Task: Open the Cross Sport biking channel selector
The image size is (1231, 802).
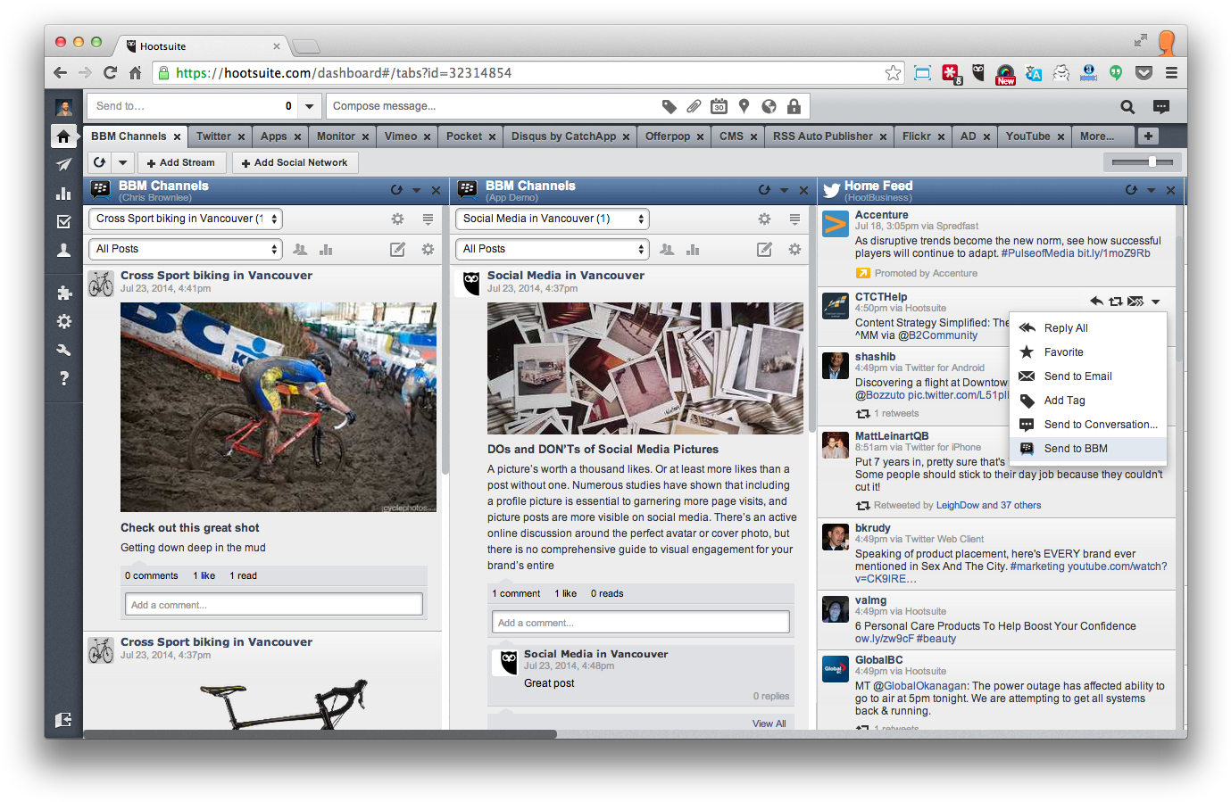Action: [x=185, y=219]
